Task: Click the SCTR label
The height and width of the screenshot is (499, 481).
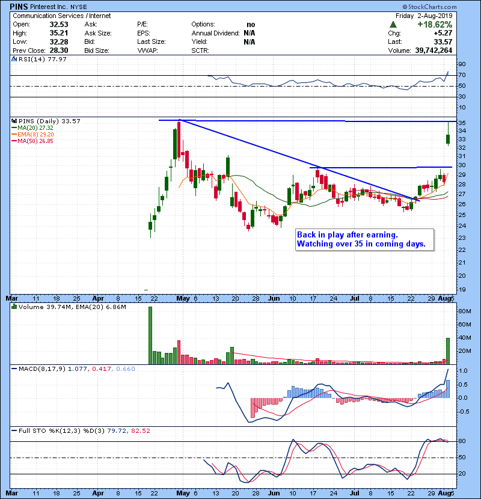Action: coord(200,51)
